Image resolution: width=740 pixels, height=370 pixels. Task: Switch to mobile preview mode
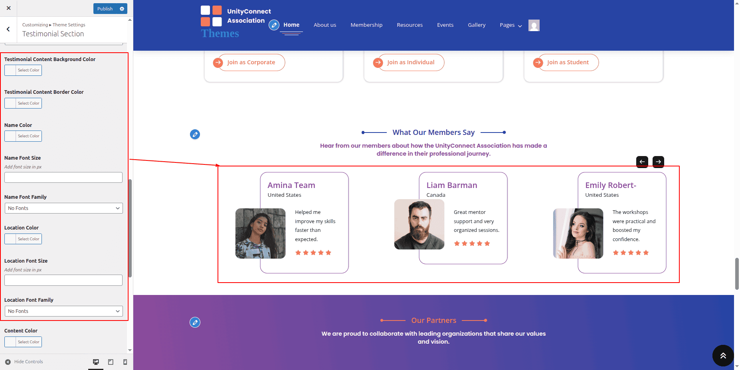coord(125,362)
